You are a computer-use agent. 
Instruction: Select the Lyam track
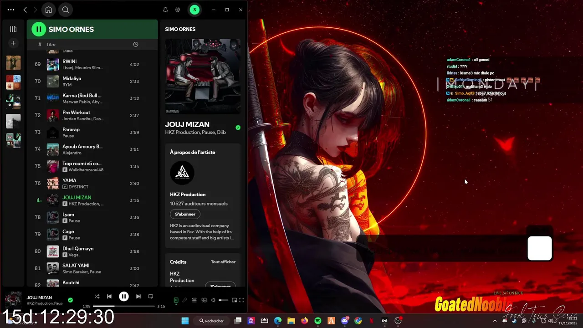pyautogui.click(x=92, y=217)
